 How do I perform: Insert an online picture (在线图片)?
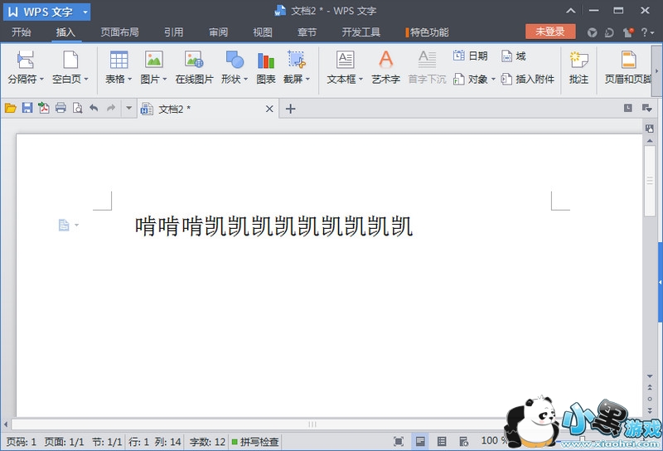pos(194,61)
